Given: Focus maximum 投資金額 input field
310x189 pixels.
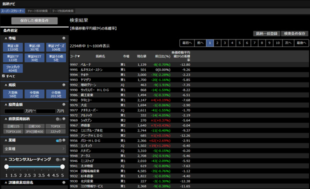Looking at the screenshot, I should [45, 111].
